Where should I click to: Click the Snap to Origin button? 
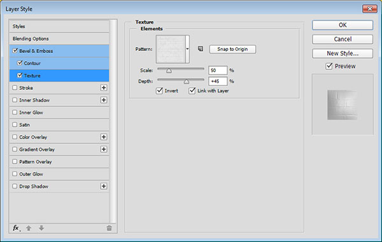coord(232,49)
